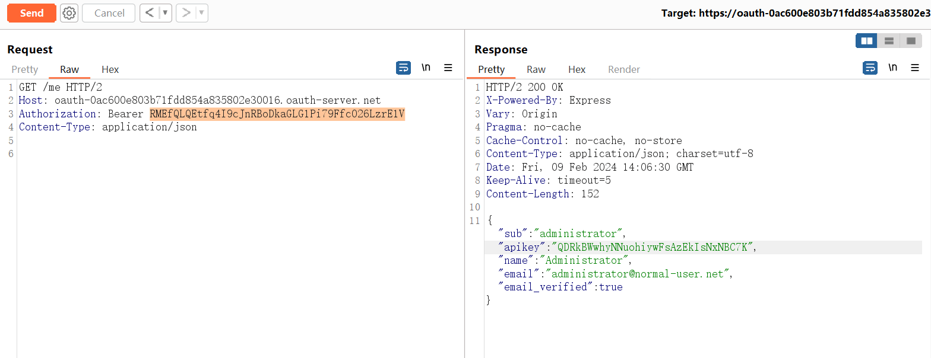This screenshot has width=931, height=358.
Task: Expand the back history dropdown arrow
Action: click(x=165, y=13)
